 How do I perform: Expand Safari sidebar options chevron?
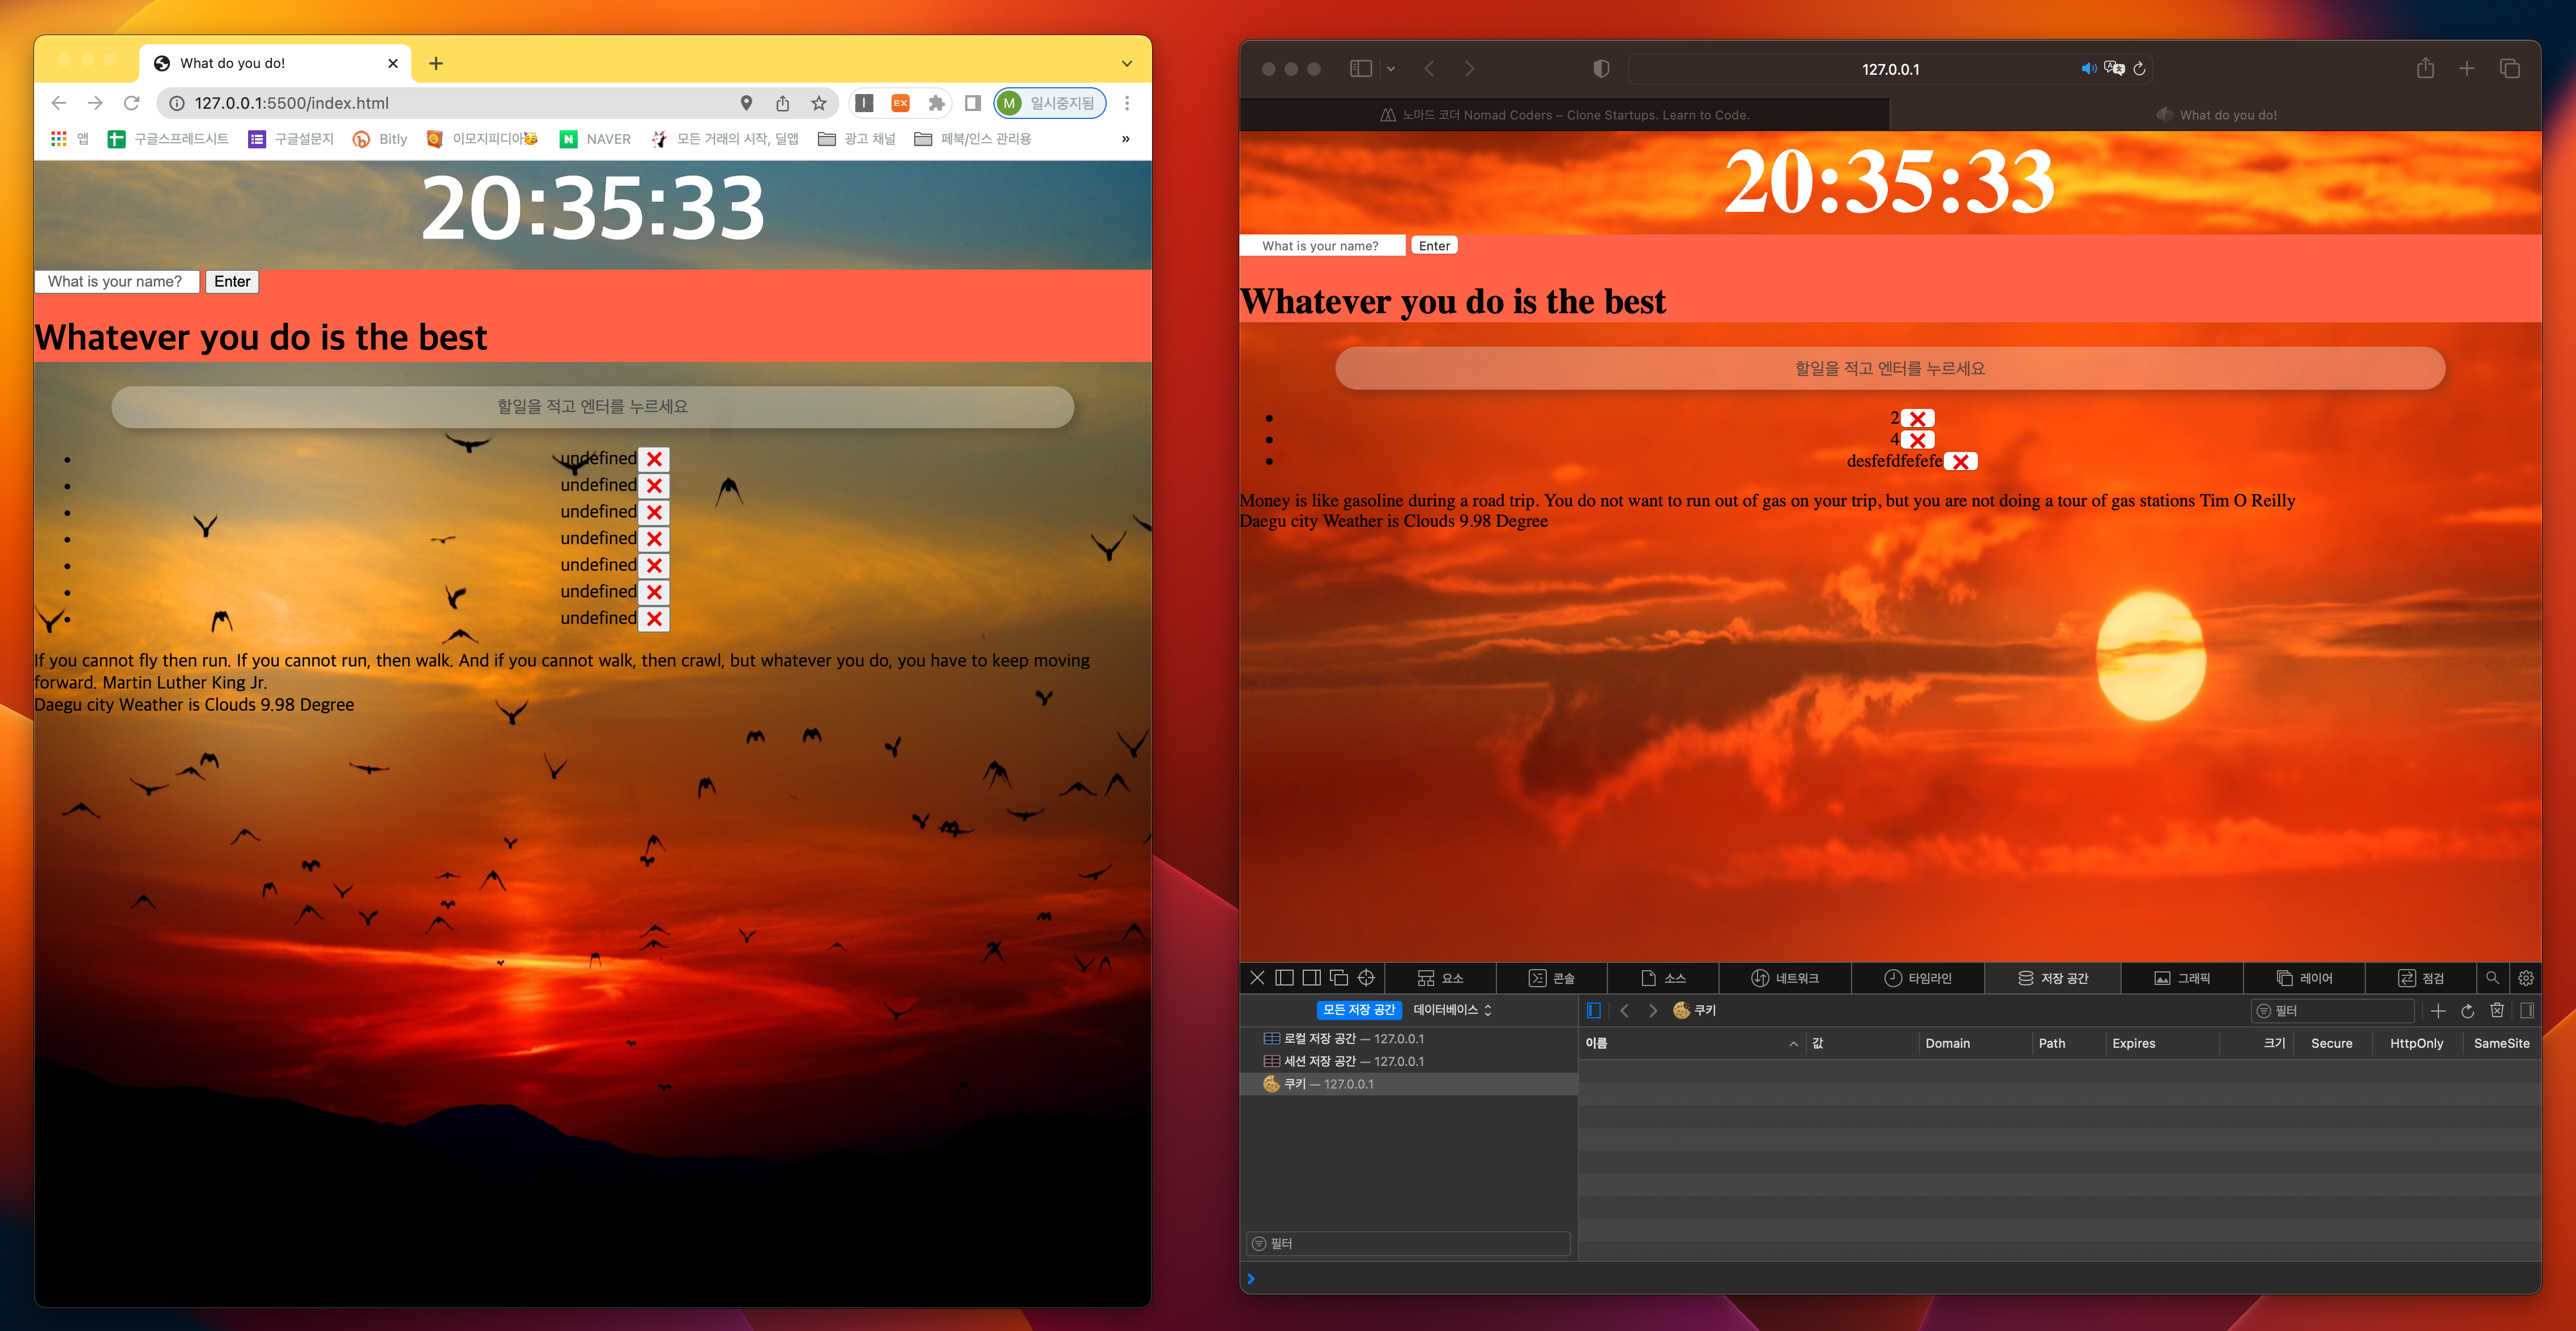tap(1391, 69)
